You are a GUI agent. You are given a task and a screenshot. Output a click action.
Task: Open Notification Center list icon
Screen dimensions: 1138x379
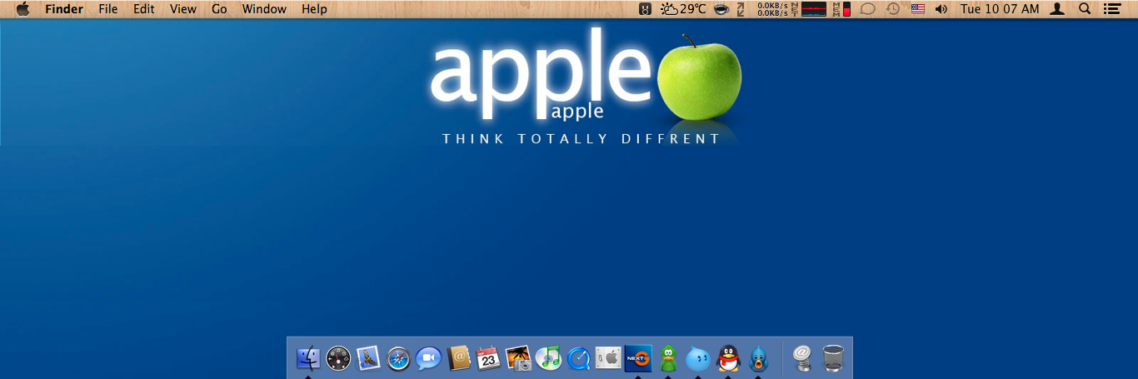pos(1111,9)
